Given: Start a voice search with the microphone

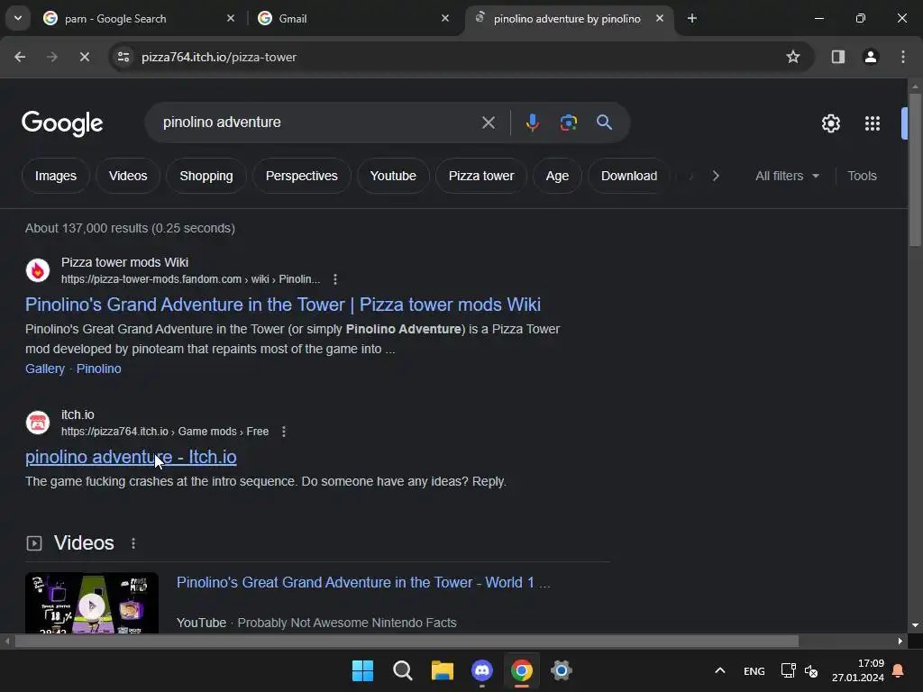Looking at the screenshot, I should pyautogui.click(x=532, y=123).
